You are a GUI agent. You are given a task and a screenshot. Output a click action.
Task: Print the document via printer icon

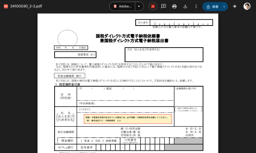tap(174, 6)
